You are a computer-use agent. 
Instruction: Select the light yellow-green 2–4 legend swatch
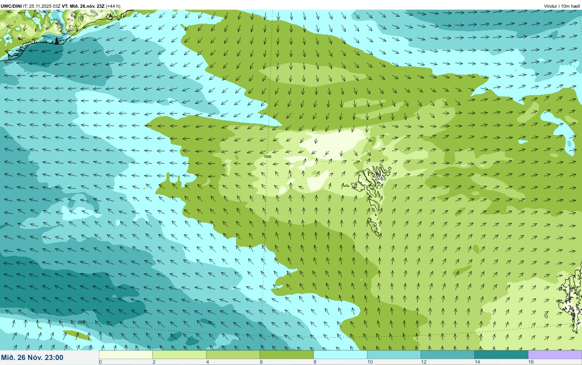click(179, 355)
